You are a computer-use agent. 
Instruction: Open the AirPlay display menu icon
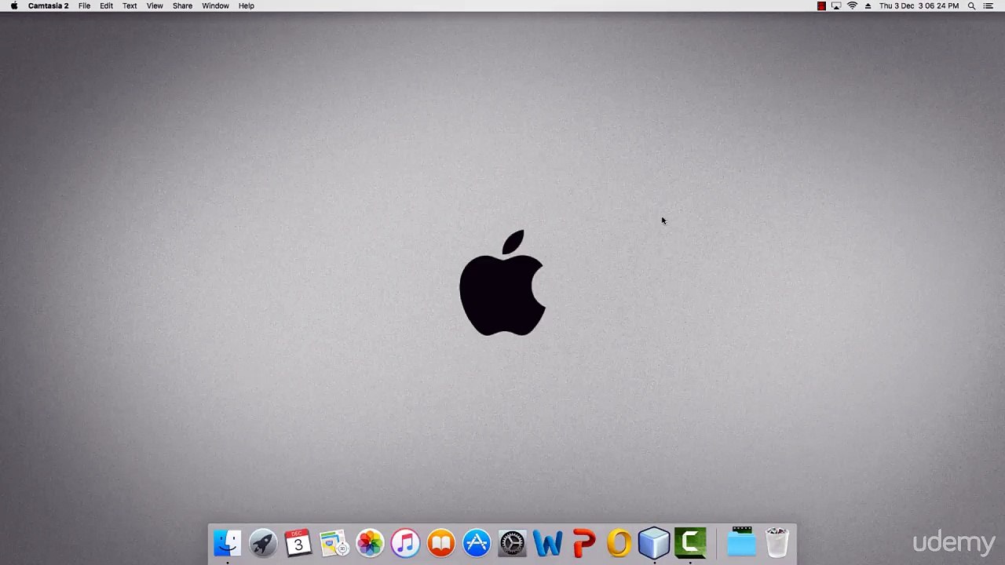tap(836, 6)
